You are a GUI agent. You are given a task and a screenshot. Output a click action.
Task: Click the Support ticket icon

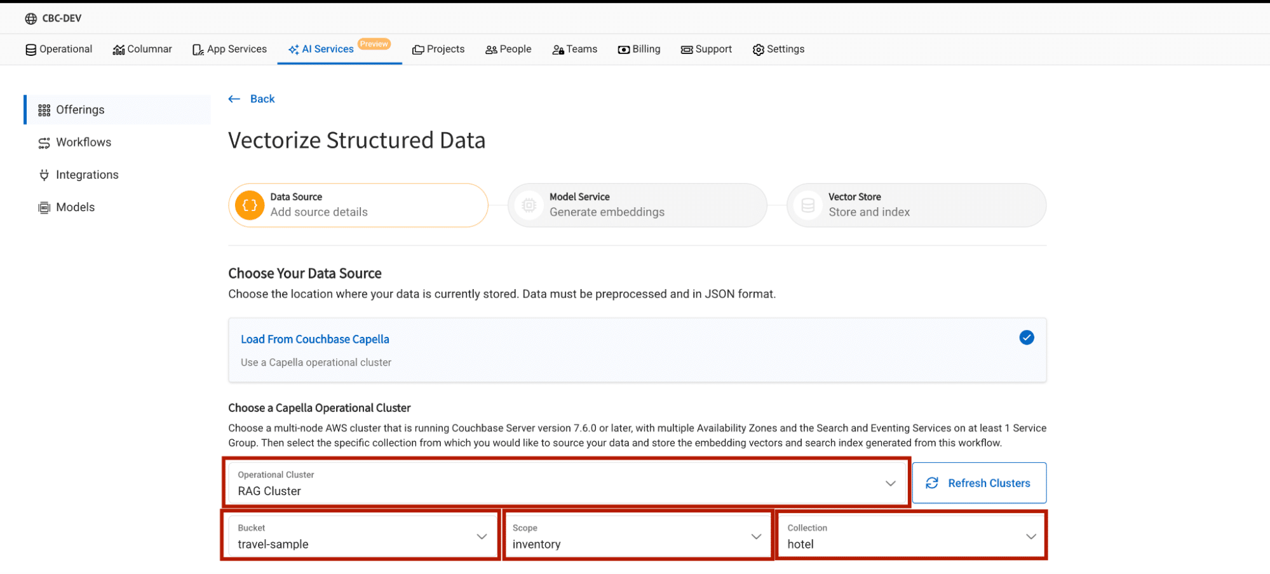(x=687, y=50)
